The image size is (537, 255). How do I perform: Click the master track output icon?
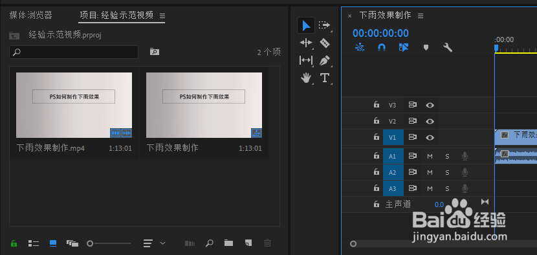pos(485,201)
